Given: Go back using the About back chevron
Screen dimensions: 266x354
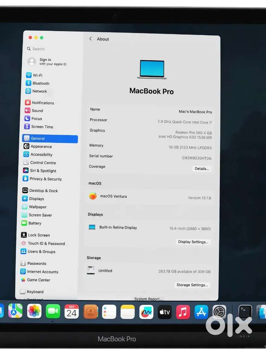Looking at the screenshot, I should [x=90, y=39].
